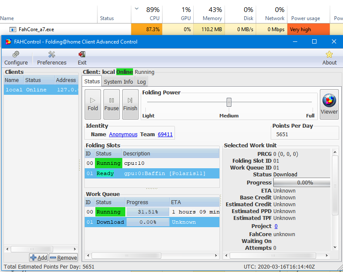
Task: Click Selected Work Unit horizontal right arrow
Action: point(327,255)
